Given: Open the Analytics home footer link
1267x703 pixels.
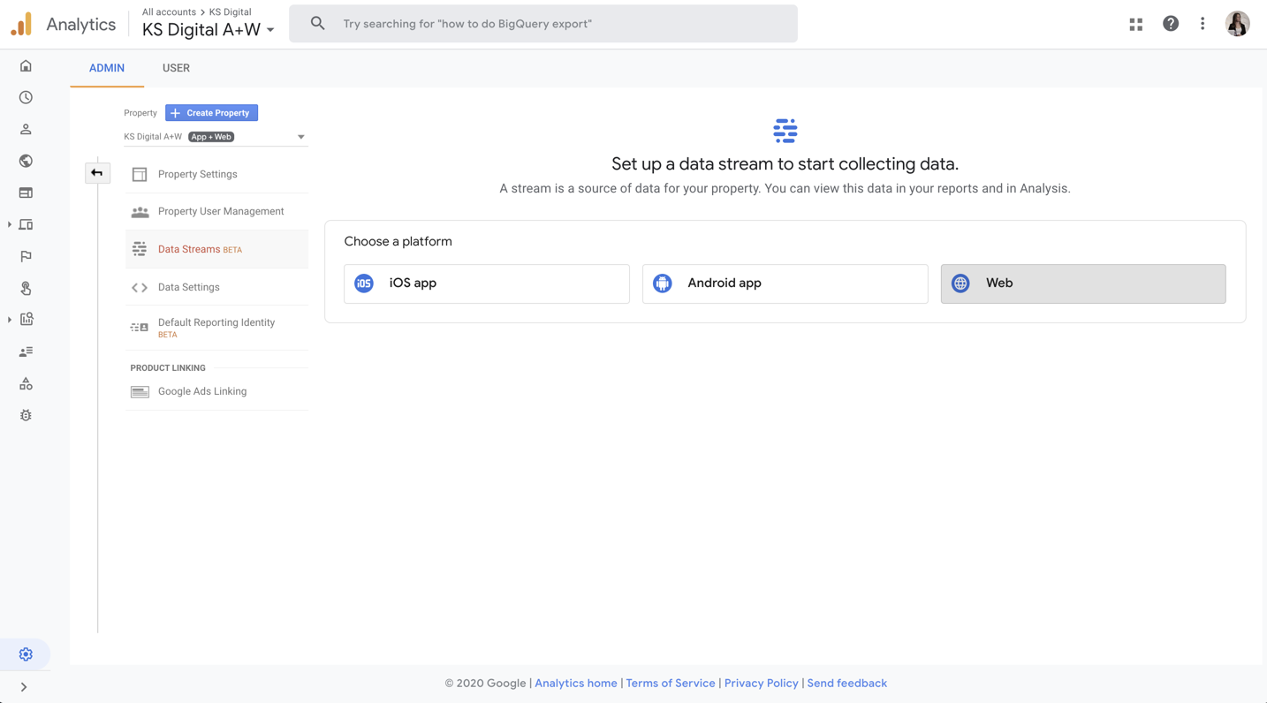Looking at the screenshot, I should (576, 684).
